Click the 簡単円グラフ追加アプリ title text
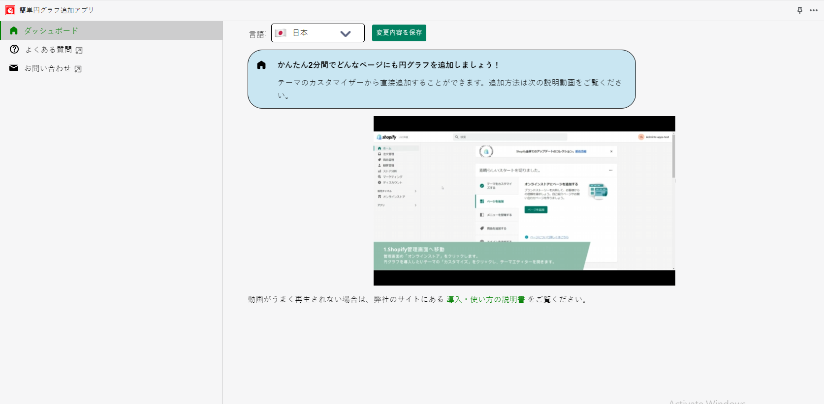The height and width of the screenshot is (404, 824). coord(57,10)
